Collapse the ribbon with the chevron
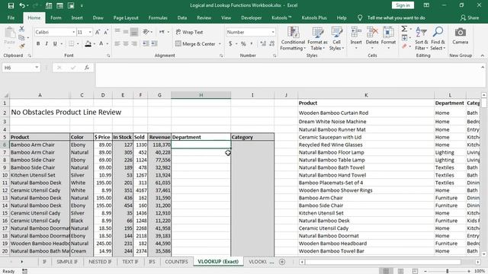Viewport: 488px width, 274px height. click(x=482, y=56)
